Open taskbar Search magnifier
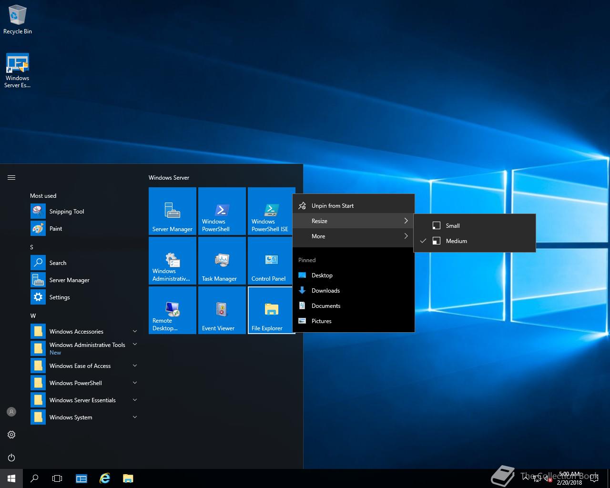The height and width of the screenshot is (488, 610). [x=34, y=478]
